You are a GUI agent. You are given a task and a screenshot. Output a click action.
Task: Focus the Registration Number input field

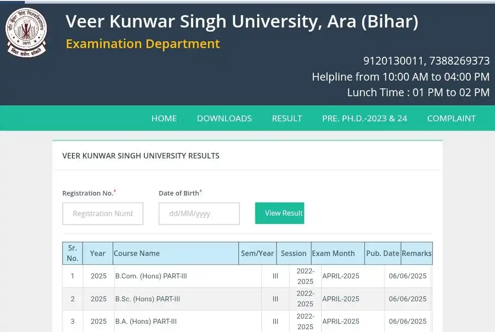coord(103,213)
